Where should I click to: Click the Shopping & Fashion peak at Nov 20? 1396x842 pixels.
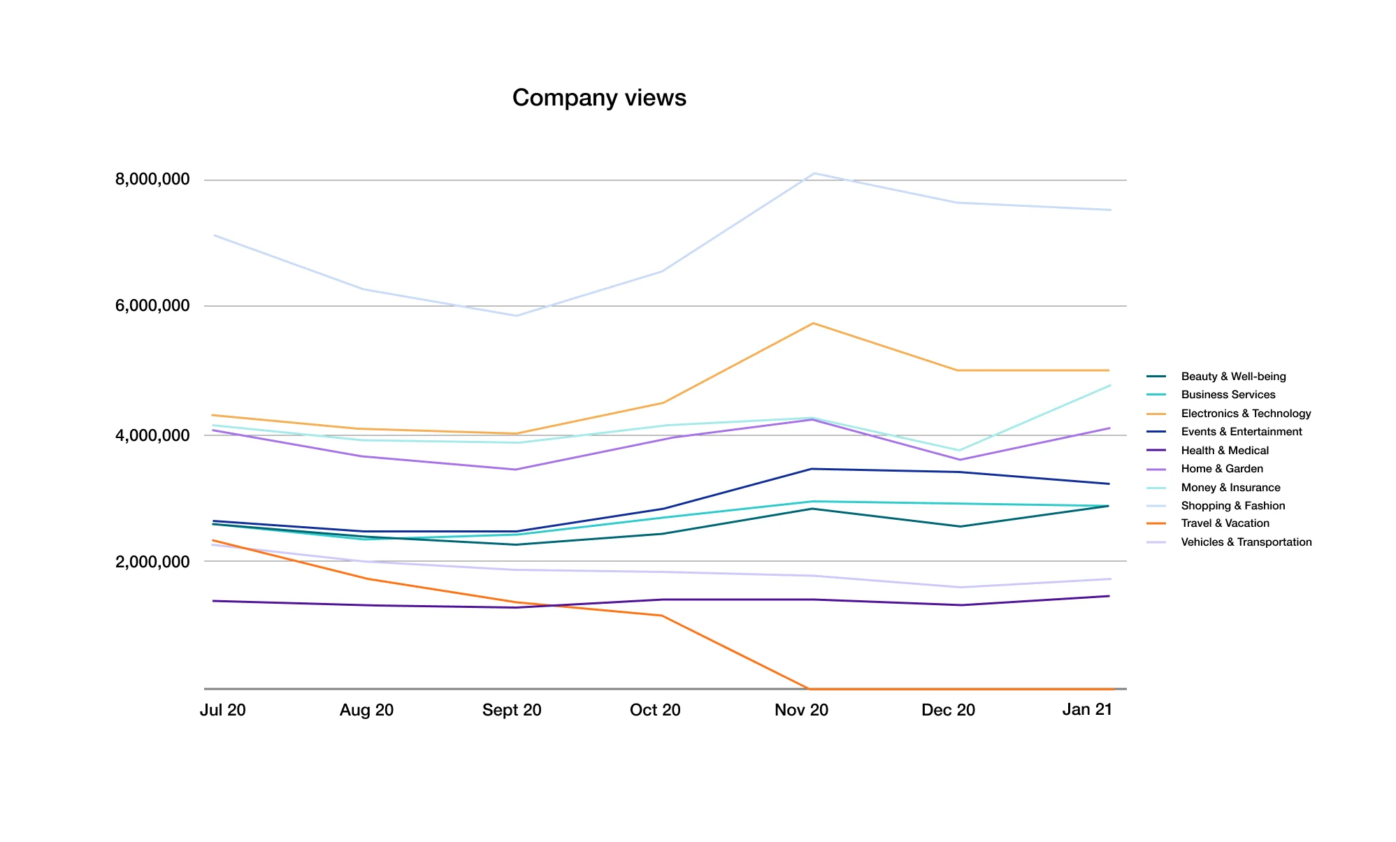pos(813,173)
